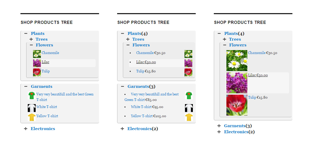Open the Electronics(2) category in middle tree
The height and width of the screenshot is (150, 316).
tap(143, 129)
